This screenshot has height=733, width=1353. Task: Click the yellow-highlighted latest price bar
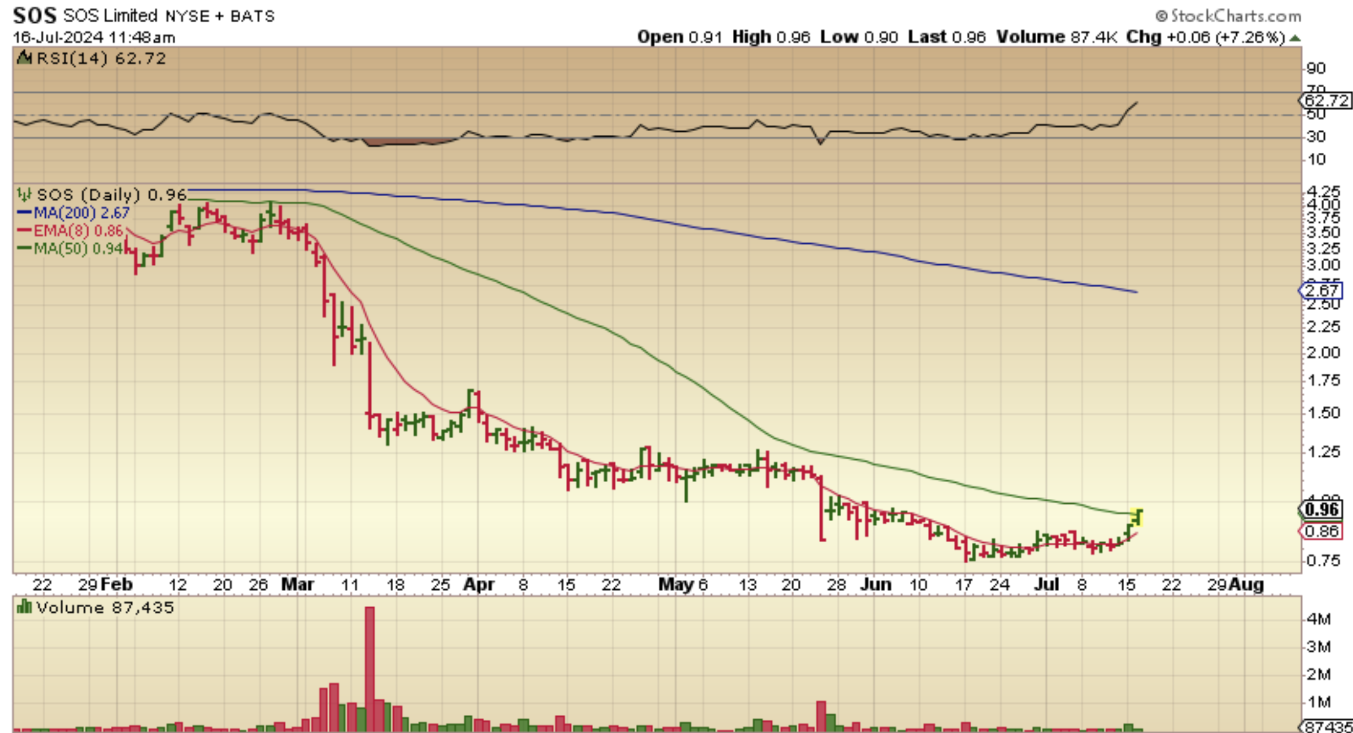1138,516
